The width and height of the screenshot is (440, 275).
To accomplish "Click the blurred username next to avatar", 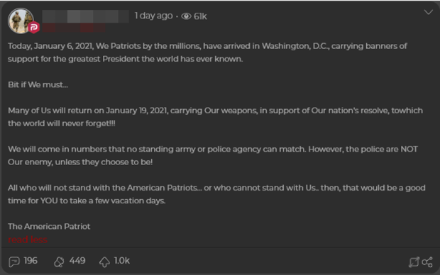I will [x=86, y=16].
